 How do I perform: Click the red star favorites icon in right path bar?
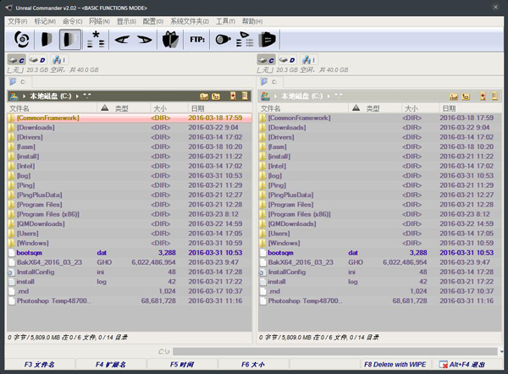(x=483, y=96)
